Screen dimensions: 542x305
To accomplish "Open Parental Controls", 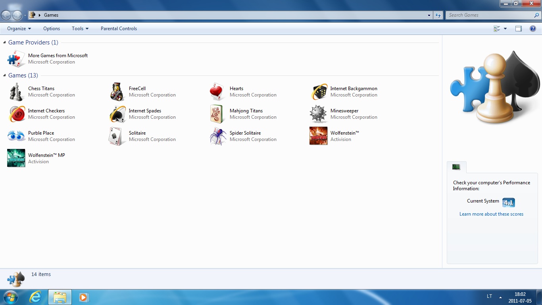I will pos(119,29).
